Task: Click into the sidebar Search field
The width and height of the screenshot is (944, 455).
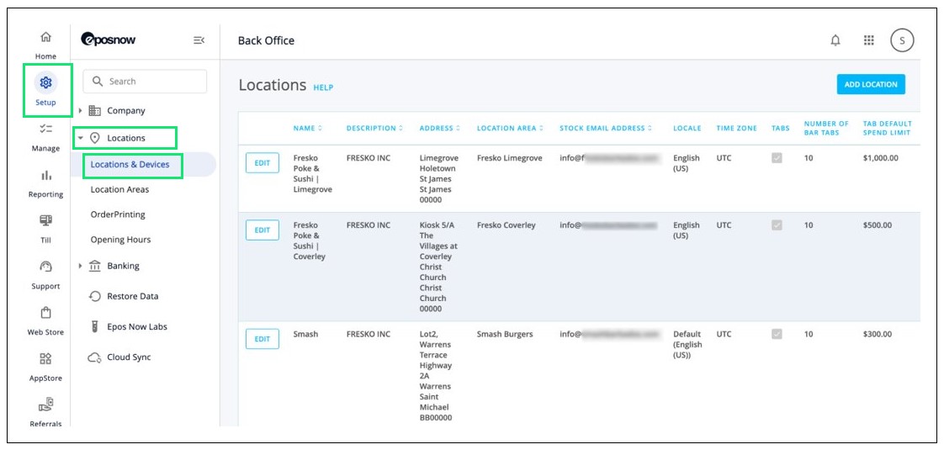Action: coord(145,82)
